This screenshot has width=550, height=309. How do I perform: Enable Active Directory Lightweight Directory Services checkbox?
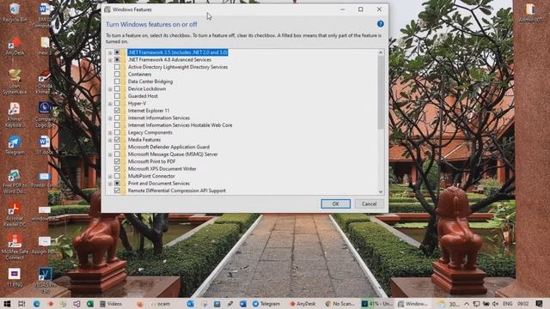117,67
